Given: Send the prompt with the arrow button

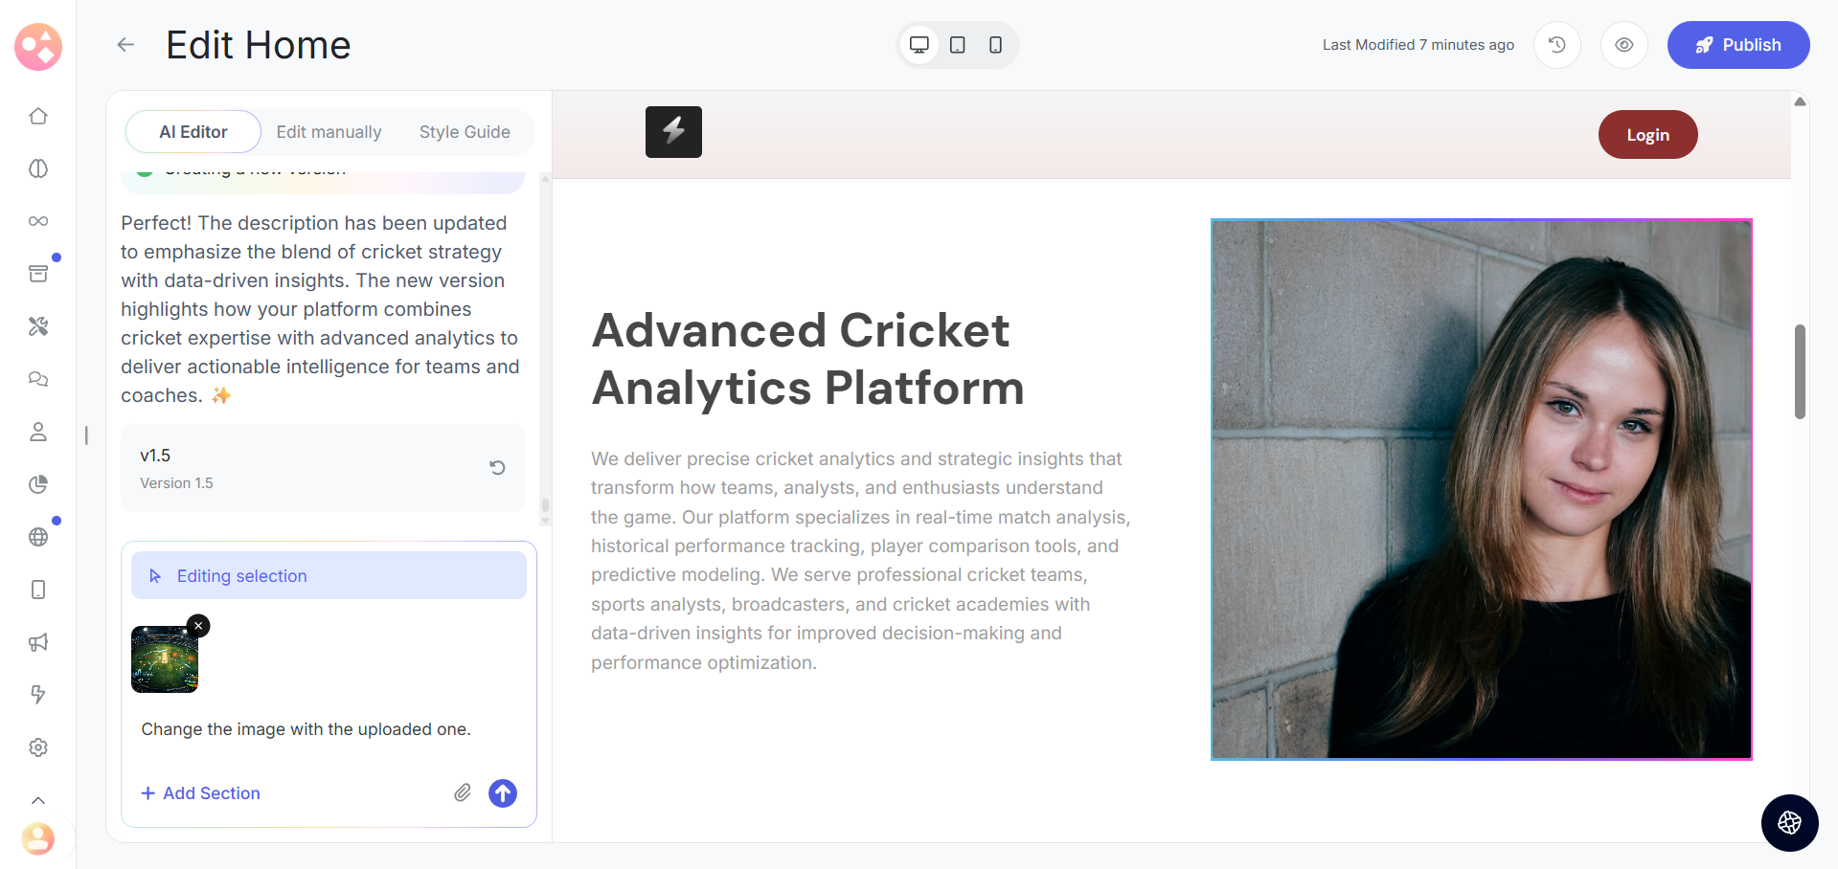Looking at the screenshot, I should click(x=503, y=792).
